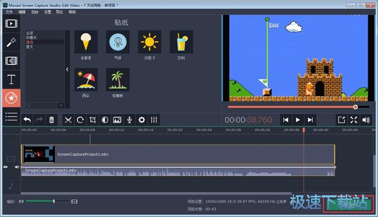Screen dimensions: 378x217
Task: Open clip properties gear
Action: pos(142,120)
